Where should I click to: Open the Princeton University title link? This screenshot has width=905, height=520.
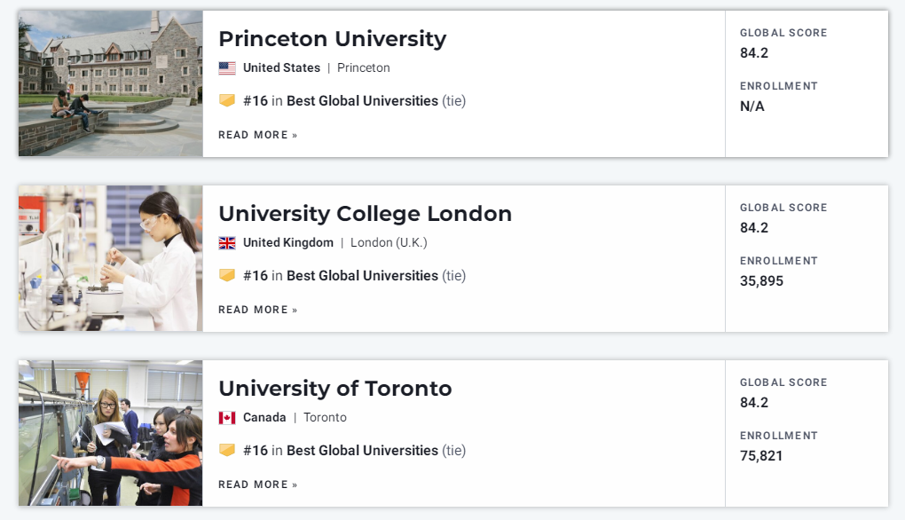(333, 39)
